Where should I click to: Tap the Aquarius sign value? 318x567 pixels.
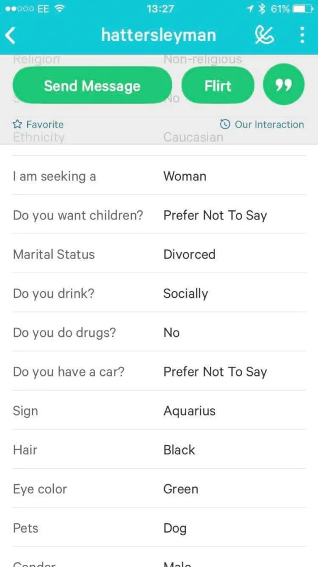tap(189, 411)
